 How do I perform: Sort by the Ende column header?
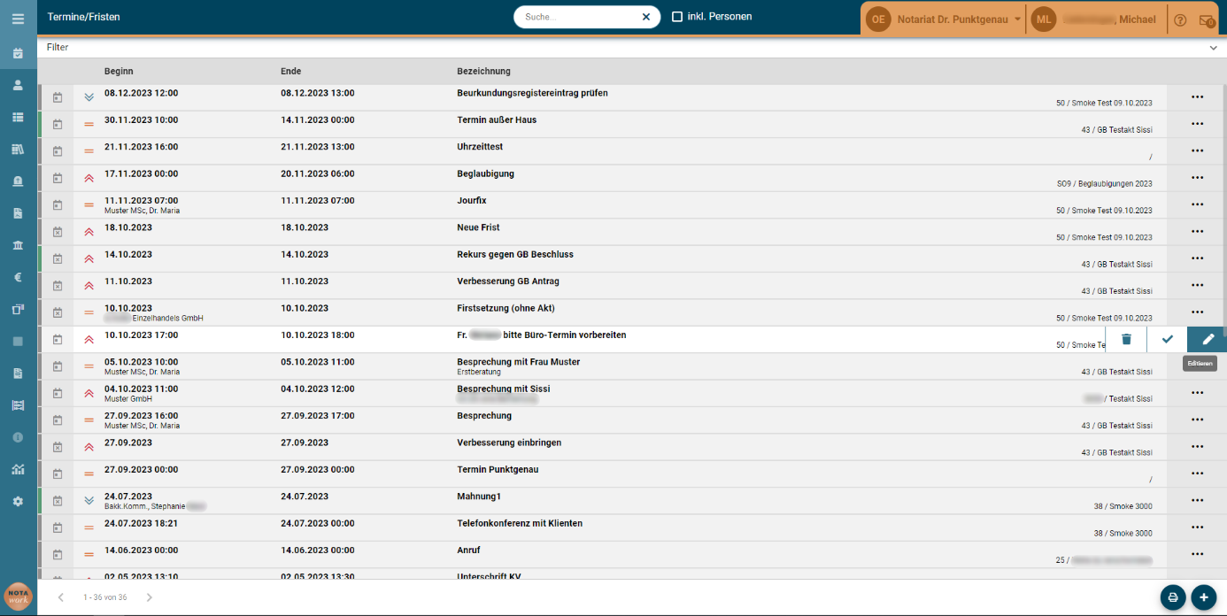click(290, 72)
